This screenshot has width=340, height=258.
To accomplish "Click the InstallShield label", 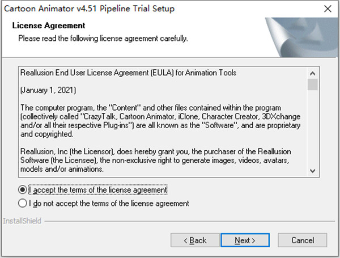I will pyautogui.click(x=22, y=220).
